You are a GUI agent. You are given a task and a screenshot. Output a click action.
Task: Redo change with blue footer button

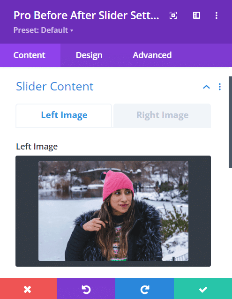click(144, 289)
